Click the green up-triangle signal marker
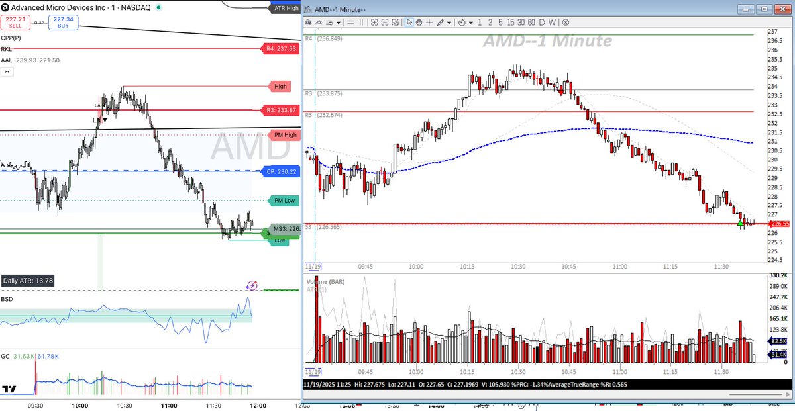 tap(741, 224)
